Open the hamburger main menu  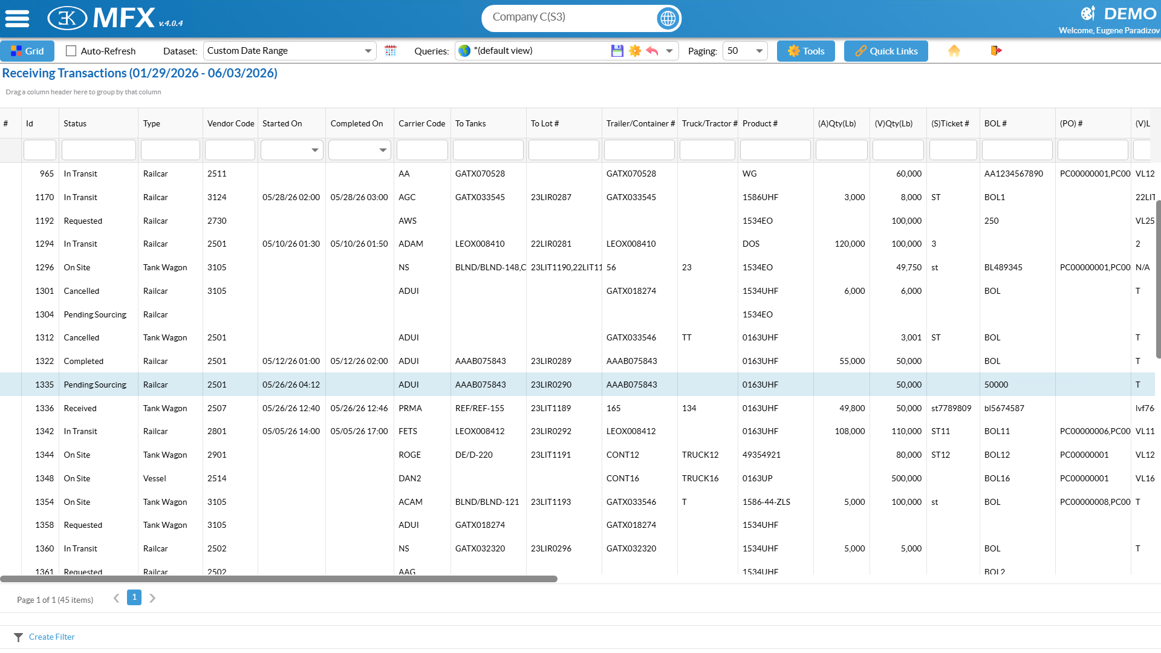pyautogui.click(x=17, y=18)
